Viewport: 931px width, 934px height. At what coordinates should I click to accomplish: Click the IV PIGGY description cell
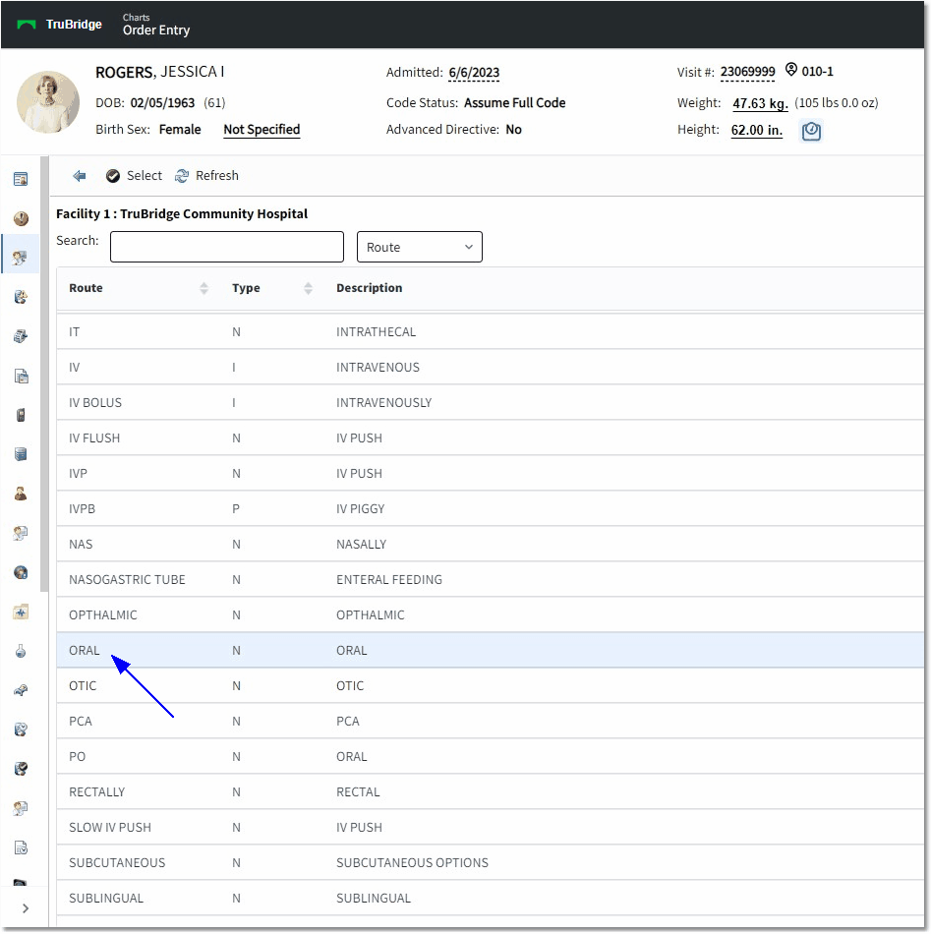(x=361, y=508)
